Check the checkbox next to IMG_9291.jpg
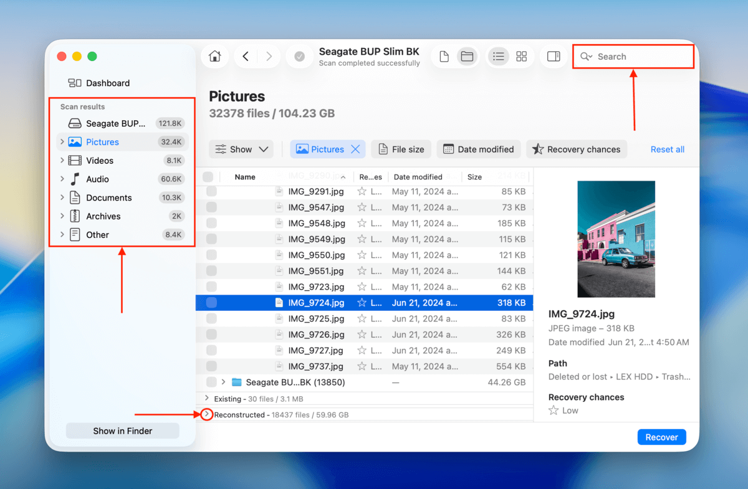The image size is (748, 489). tap(210, 191)
